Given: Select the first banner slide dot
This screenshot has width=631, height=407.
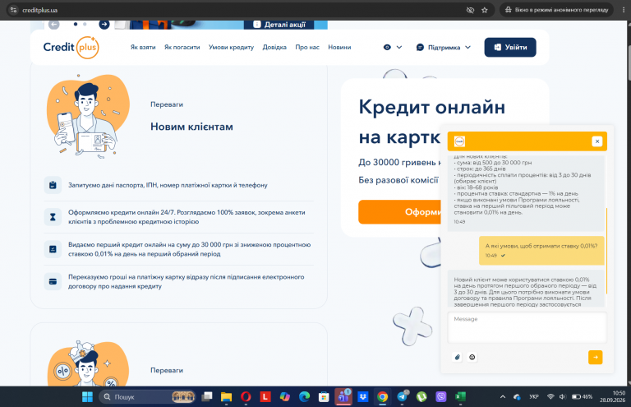Looking at the screenshot, I should pyautogui.click(x=76, y=24).
